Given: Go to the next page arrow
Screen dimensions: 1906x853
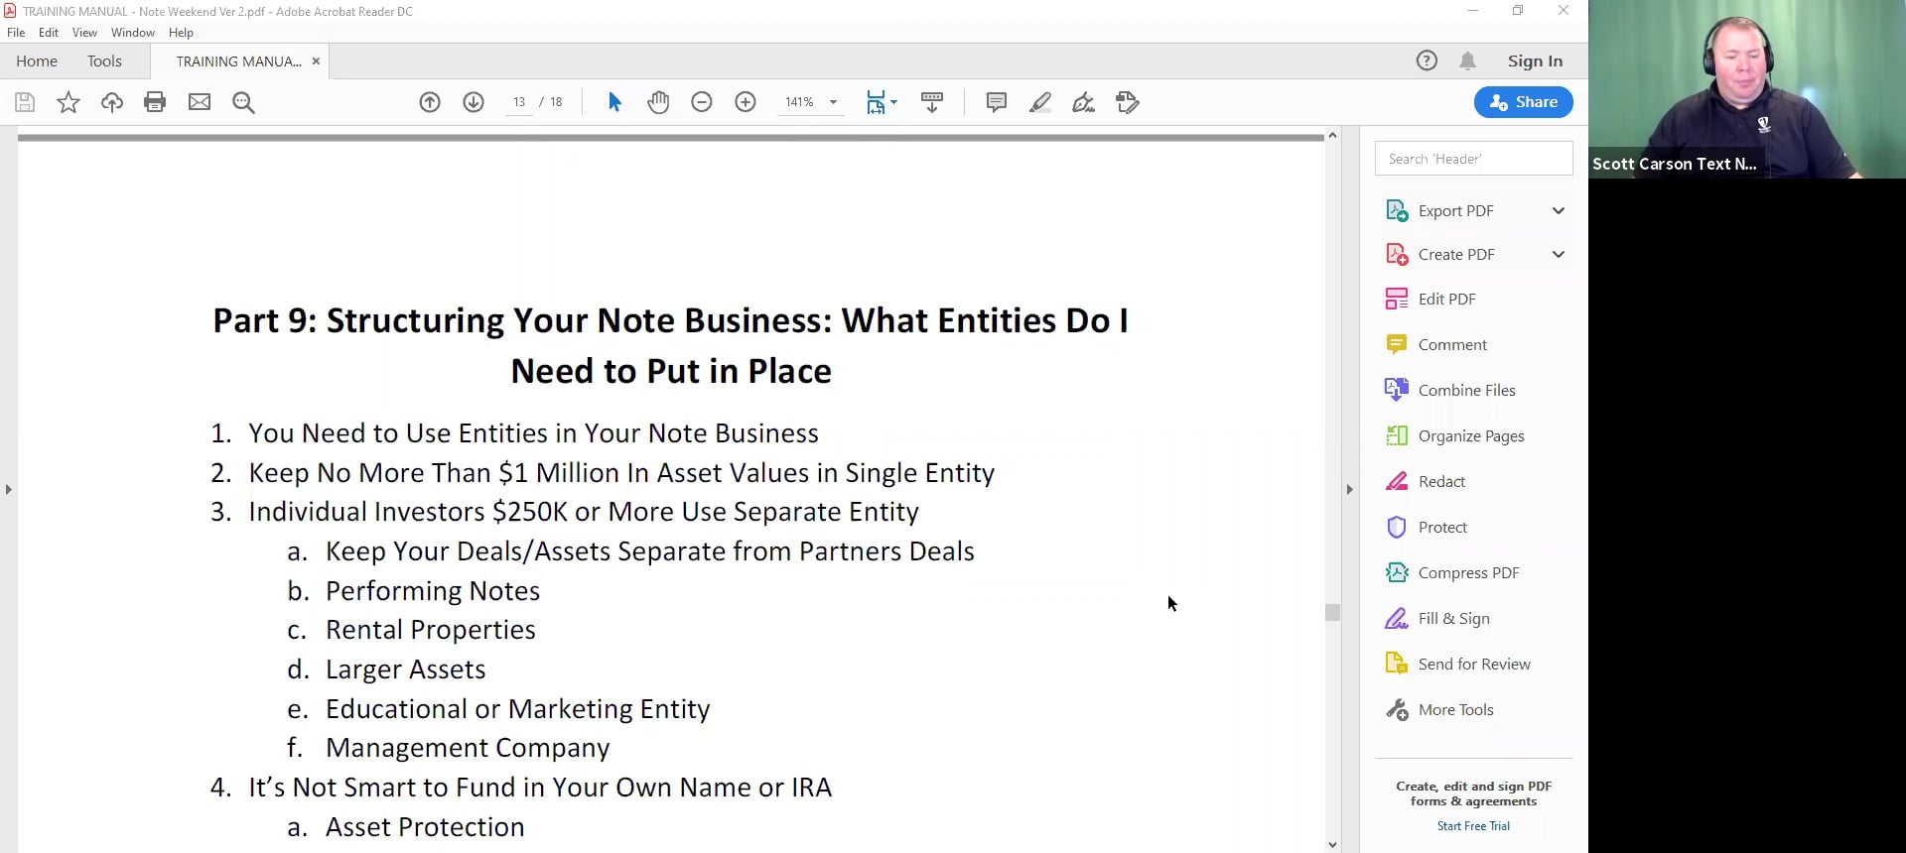Looking at the screenshot, I should [474, 102].
